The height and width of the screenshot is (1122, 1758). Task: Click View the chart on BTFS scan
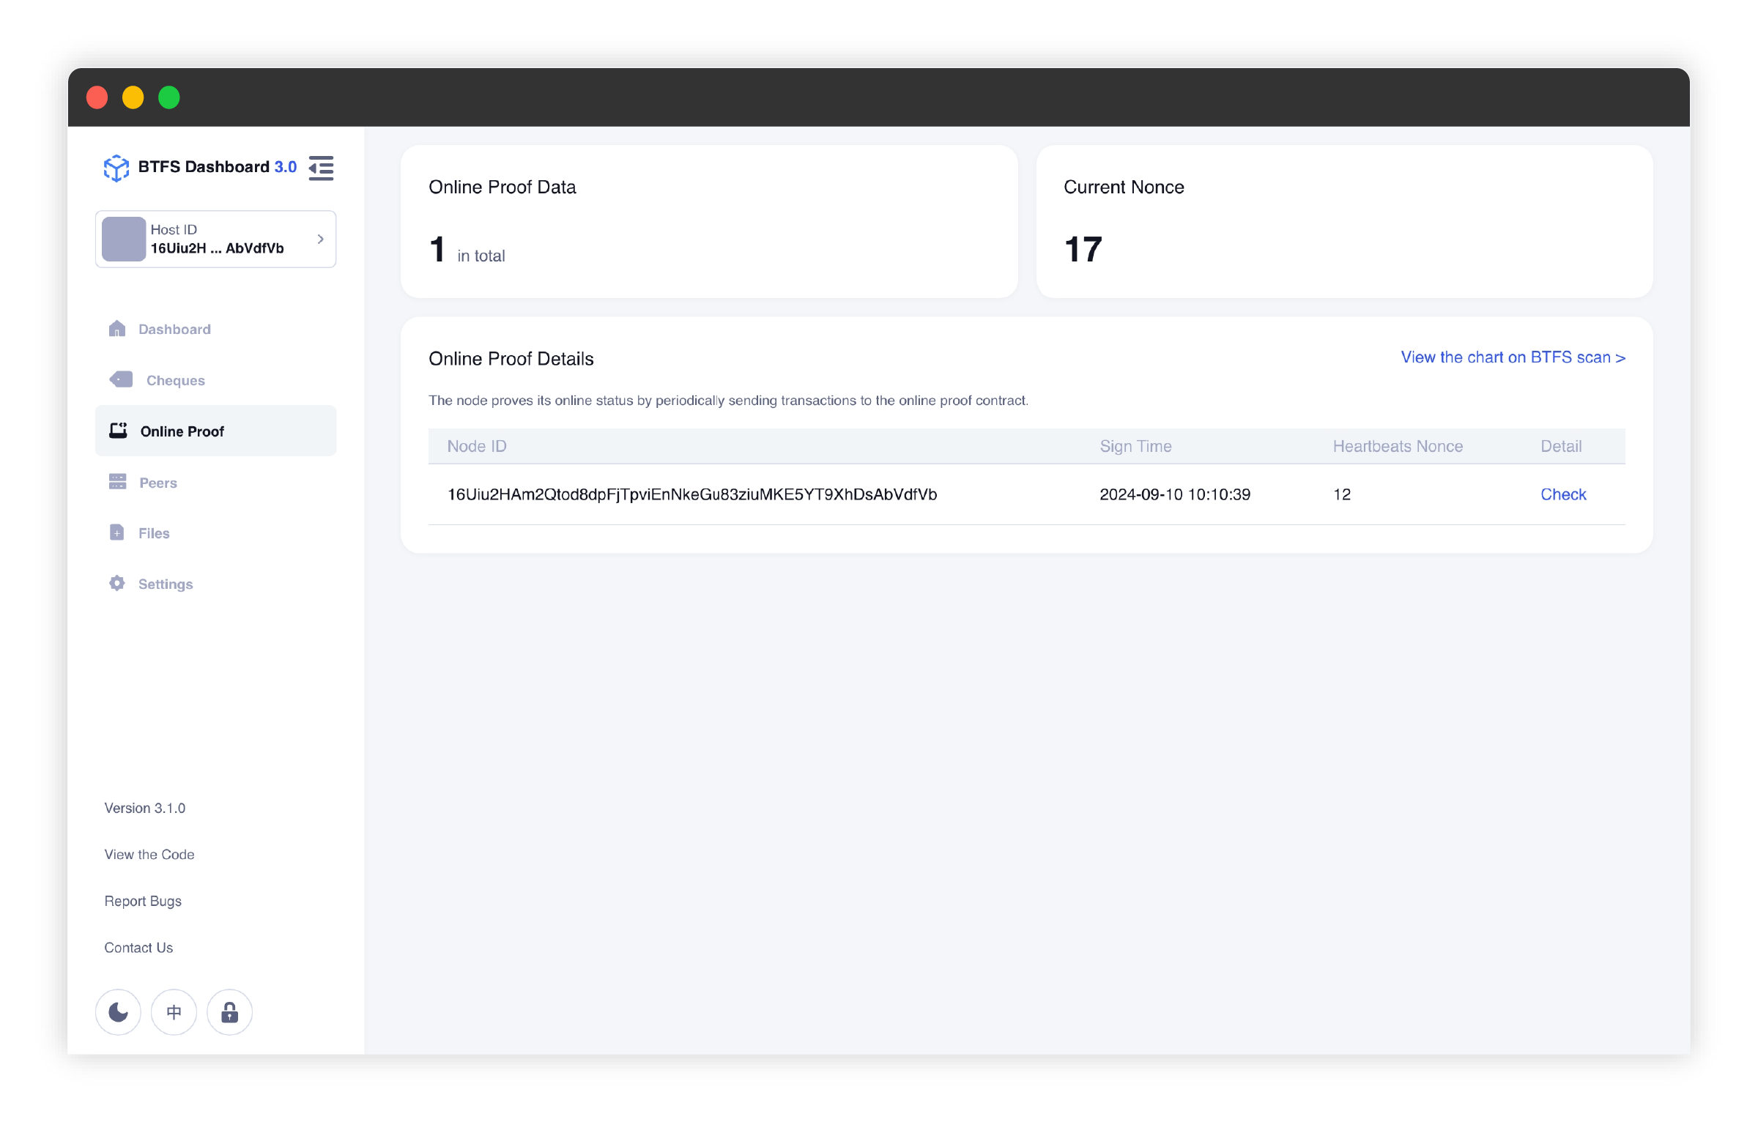pyautogui.click(x=1512, y=357)
